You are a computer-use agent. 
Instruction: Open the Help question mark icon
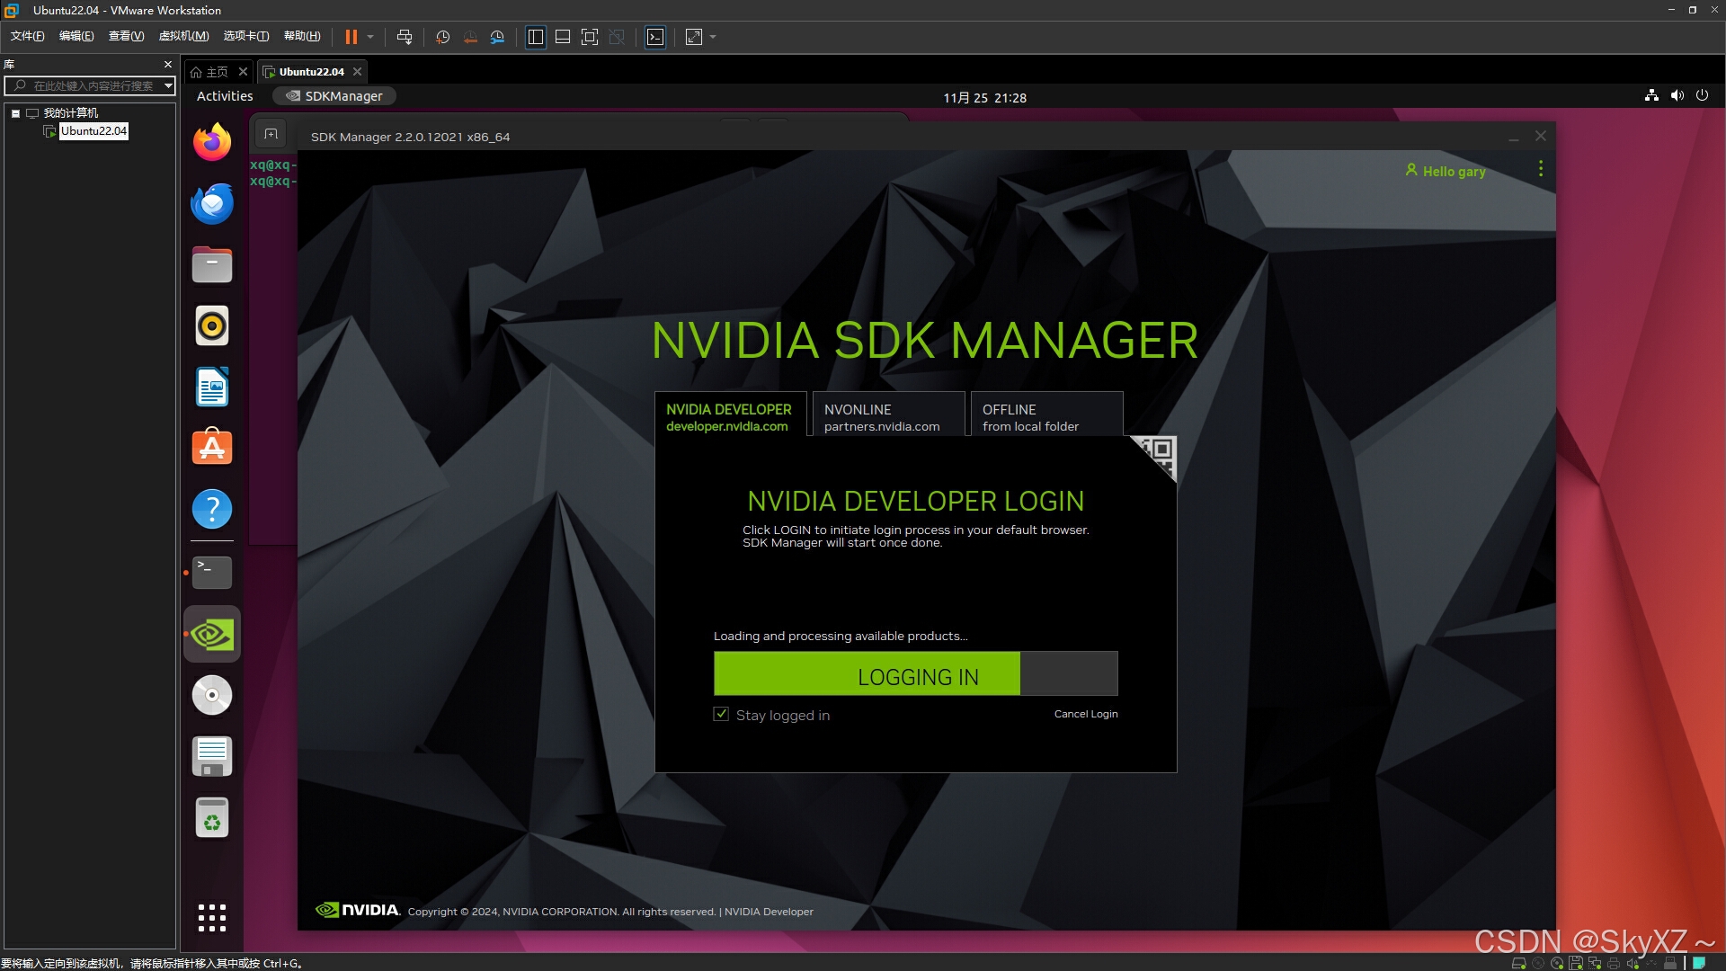212,509
